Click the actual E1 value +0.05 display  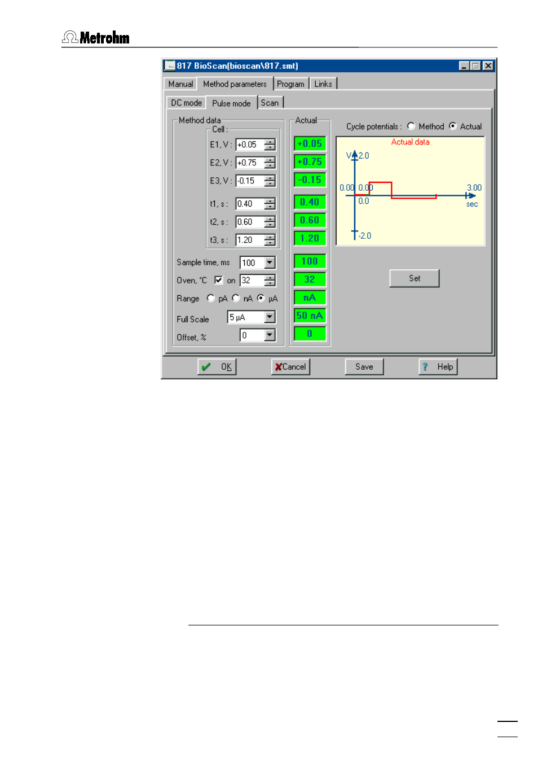(310, 144)
